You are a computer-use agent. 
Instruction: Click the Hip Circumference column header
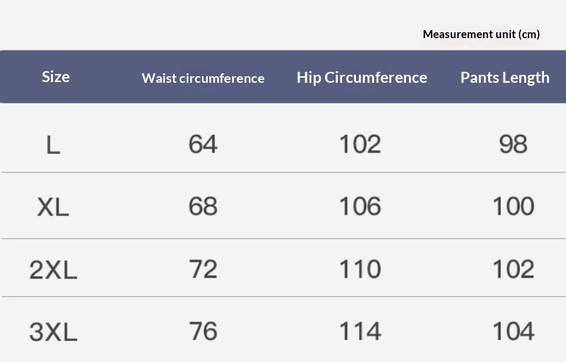point(361,78)
